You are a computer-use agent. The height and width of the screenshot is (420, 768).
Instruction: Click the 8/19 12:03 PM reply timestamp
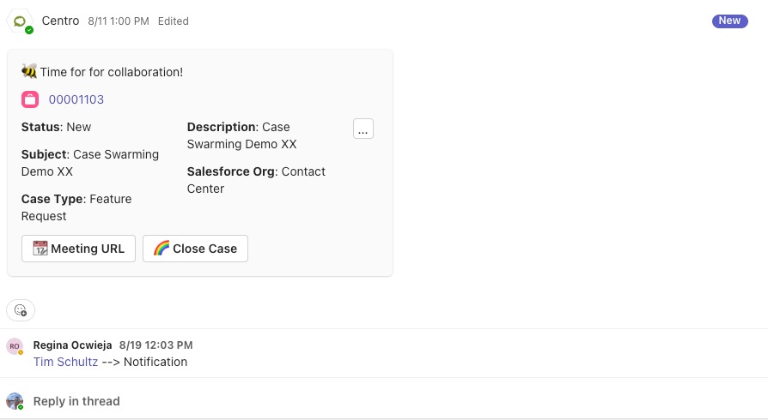(x=155, y=345)
